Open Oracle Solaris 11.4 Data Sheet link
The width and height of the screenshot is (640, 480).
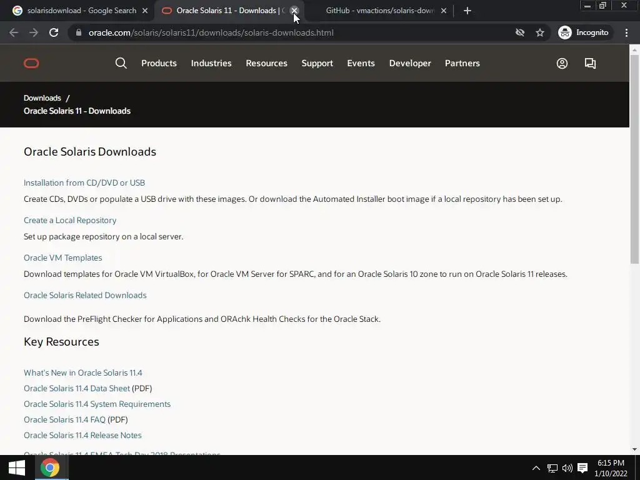tap(77, 388)
